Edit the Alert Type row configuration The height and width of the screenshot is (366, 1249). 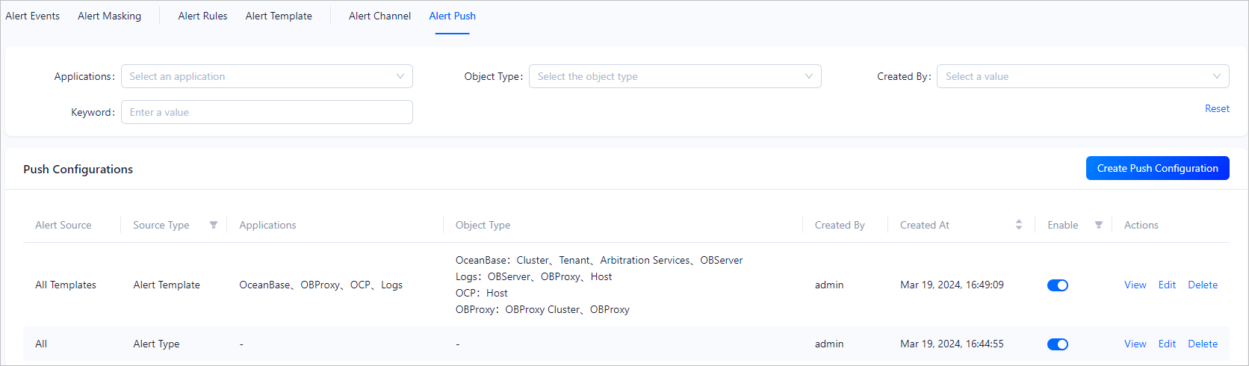pyautogui.click(x=1167, y=344)
